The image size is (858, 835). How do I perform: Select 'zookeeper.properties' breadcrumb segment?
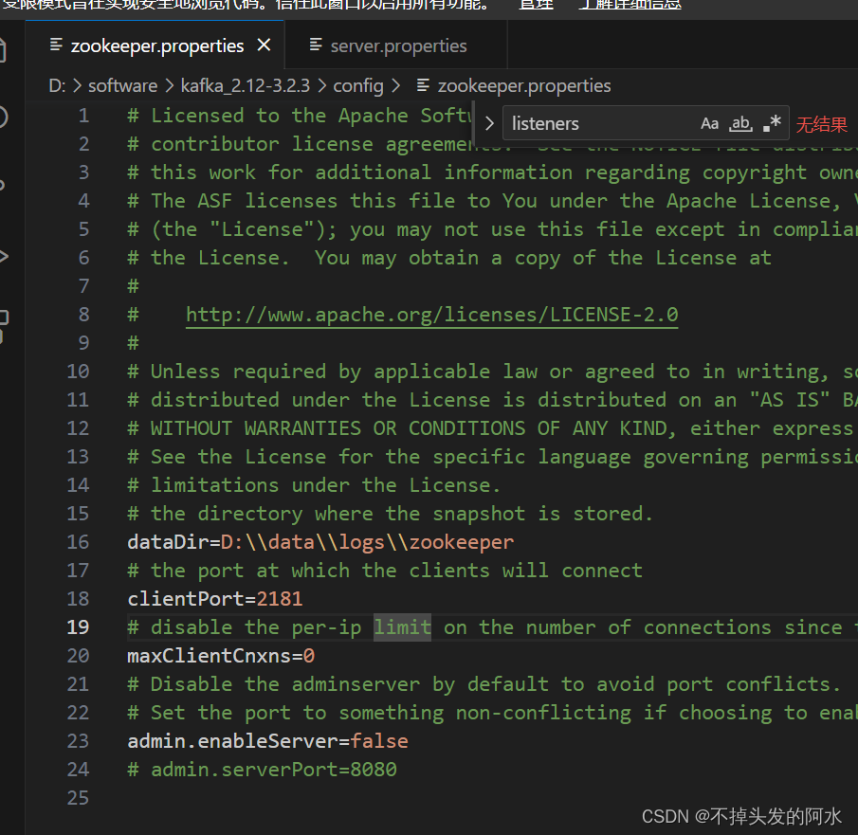tap(523, 86)
